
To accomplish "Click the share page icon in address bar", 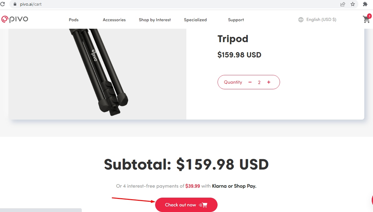I will click(343, 4).
